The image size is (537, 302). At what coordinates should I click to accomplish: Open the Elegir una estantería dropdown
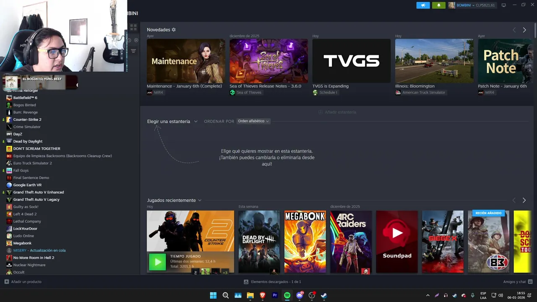[x=172, y=121]
